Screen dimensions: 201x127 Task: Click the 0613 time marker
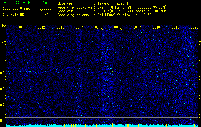60,27
